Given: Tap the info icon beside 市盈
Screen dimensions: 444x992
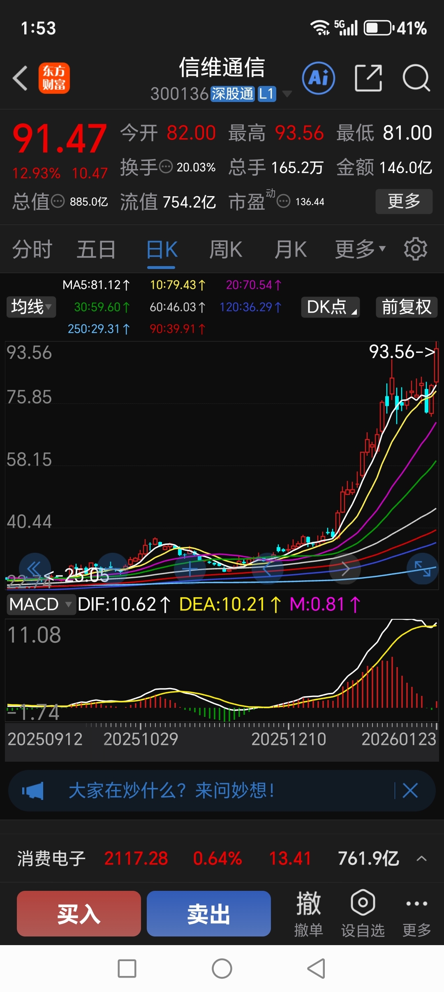Looking at the screenshot, I should tap(283, 202).
